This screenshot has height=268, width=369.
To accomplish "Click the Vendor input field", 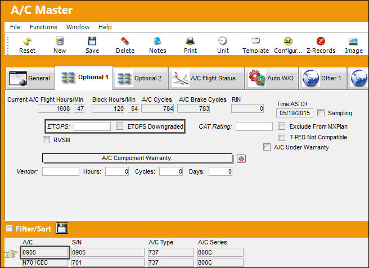I will point(61,171).
